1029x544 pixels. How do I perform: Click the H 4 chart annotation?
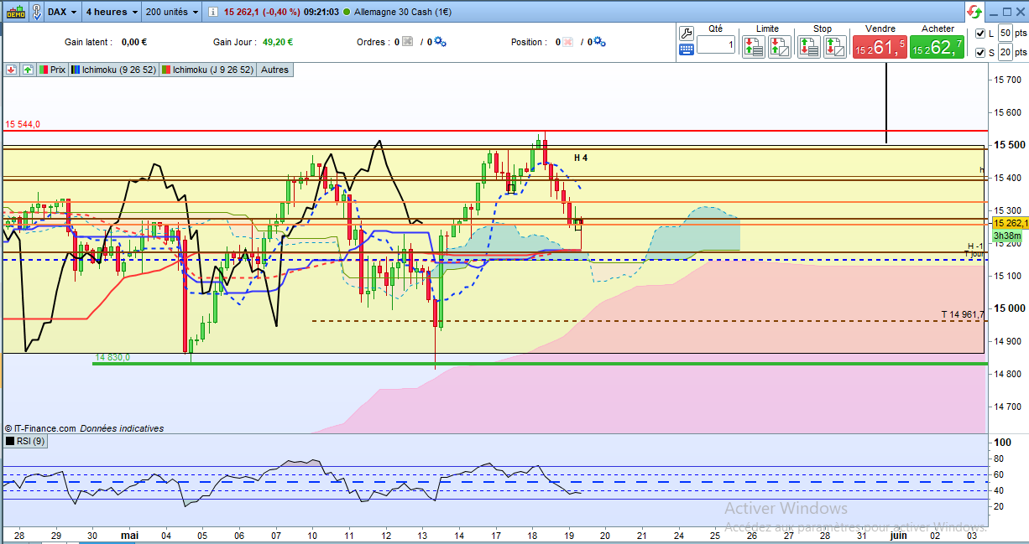click(581, 158)
